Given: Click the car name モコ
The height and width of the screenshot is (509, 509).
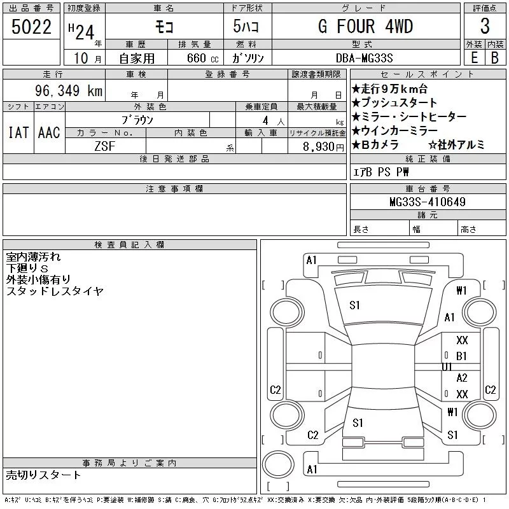Looking at the screenshot, I should (x=164, y=27).
